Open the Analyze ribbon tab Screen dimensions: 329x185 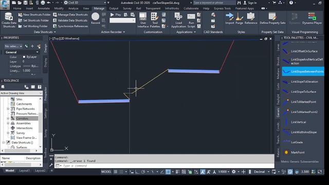(x=73, y=8)
